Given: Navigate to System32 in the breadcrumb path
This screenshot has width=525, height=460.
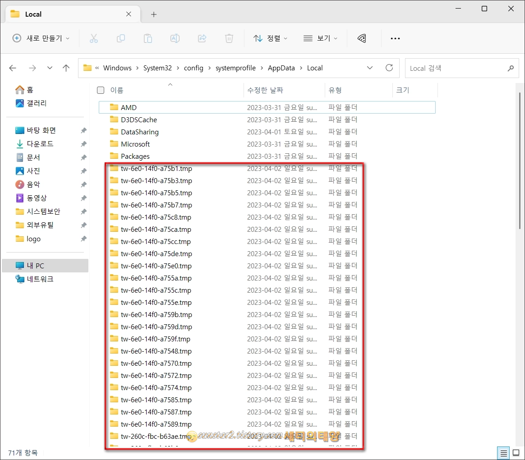Looking at the screenshot, I should click(x=157, y=68).
